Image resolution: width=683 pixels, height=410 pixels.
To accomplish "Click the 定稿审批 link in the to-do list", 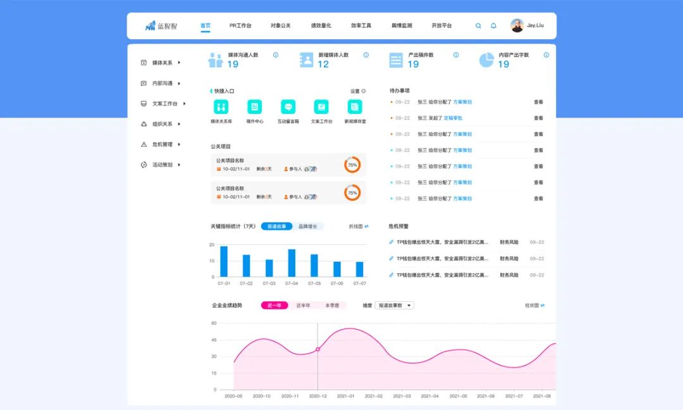I will [x=453, y=118].
